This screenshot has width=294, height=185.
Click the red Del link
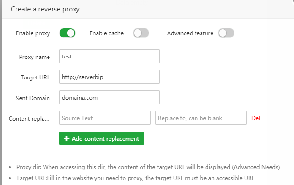pyautogui.click(x=256, y=118)
